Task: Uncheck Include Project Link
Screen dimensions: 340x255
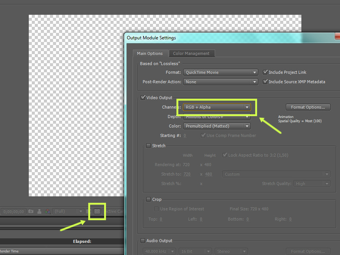Action: [265, 72]
